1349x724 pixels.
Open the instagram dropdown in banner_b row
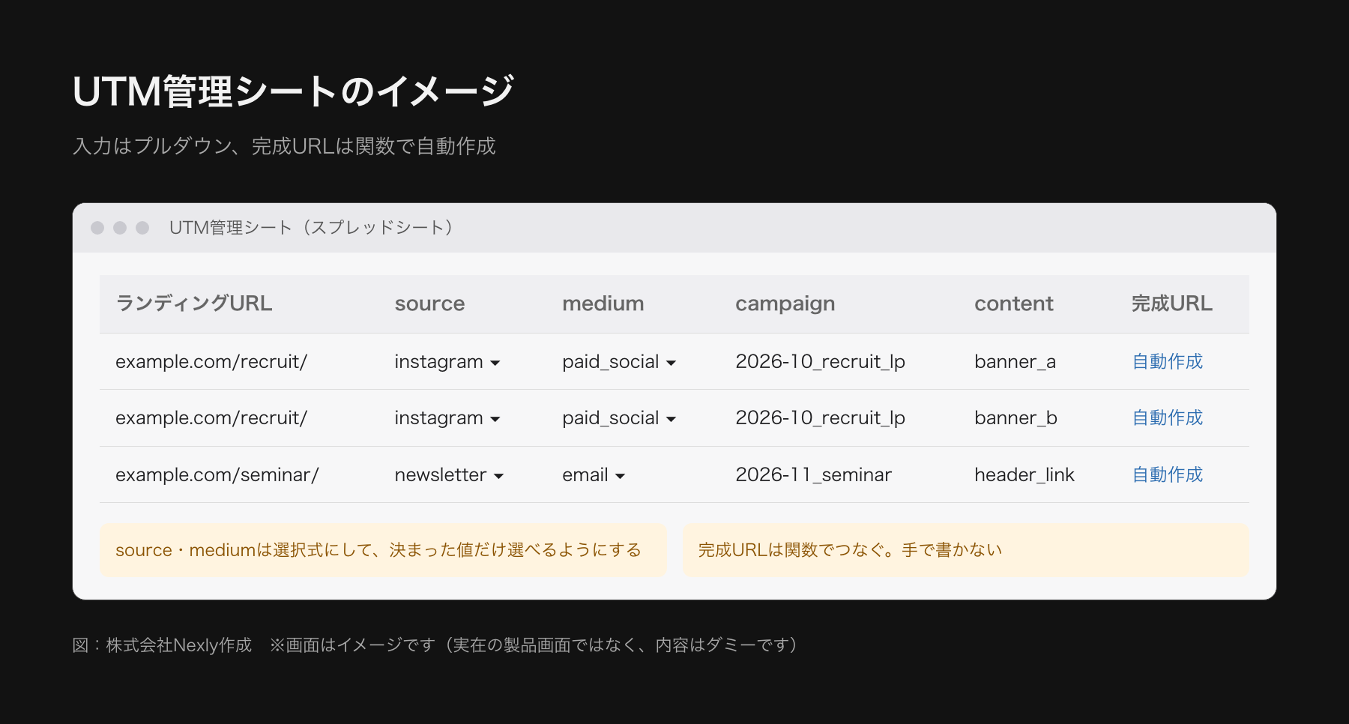447,418
